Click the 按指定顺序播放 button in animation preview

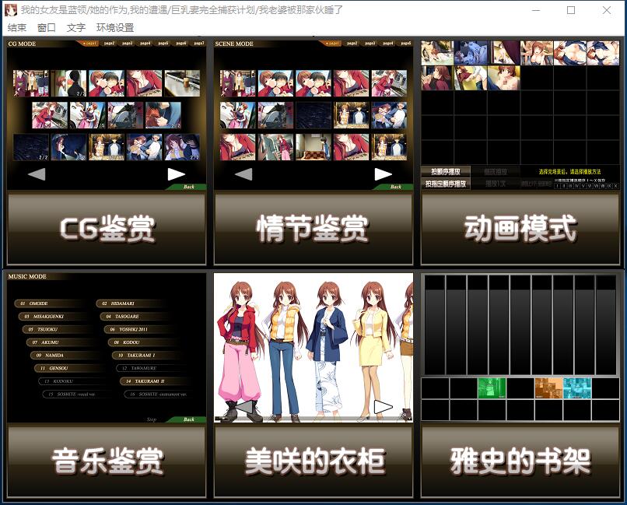click(x=446, y=184)
